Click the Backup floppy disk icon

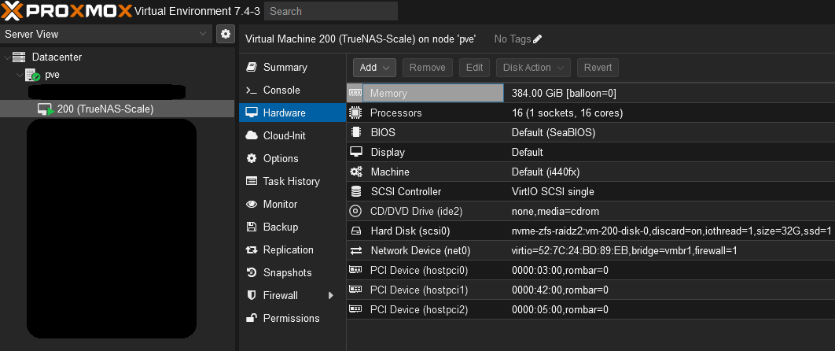(x=252, y=227)
